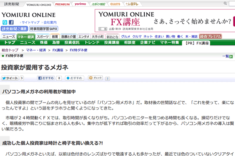This screenshot has width=235, height=156.
Task: Select トレンド in green menu bar
Action: click(92, 42)
